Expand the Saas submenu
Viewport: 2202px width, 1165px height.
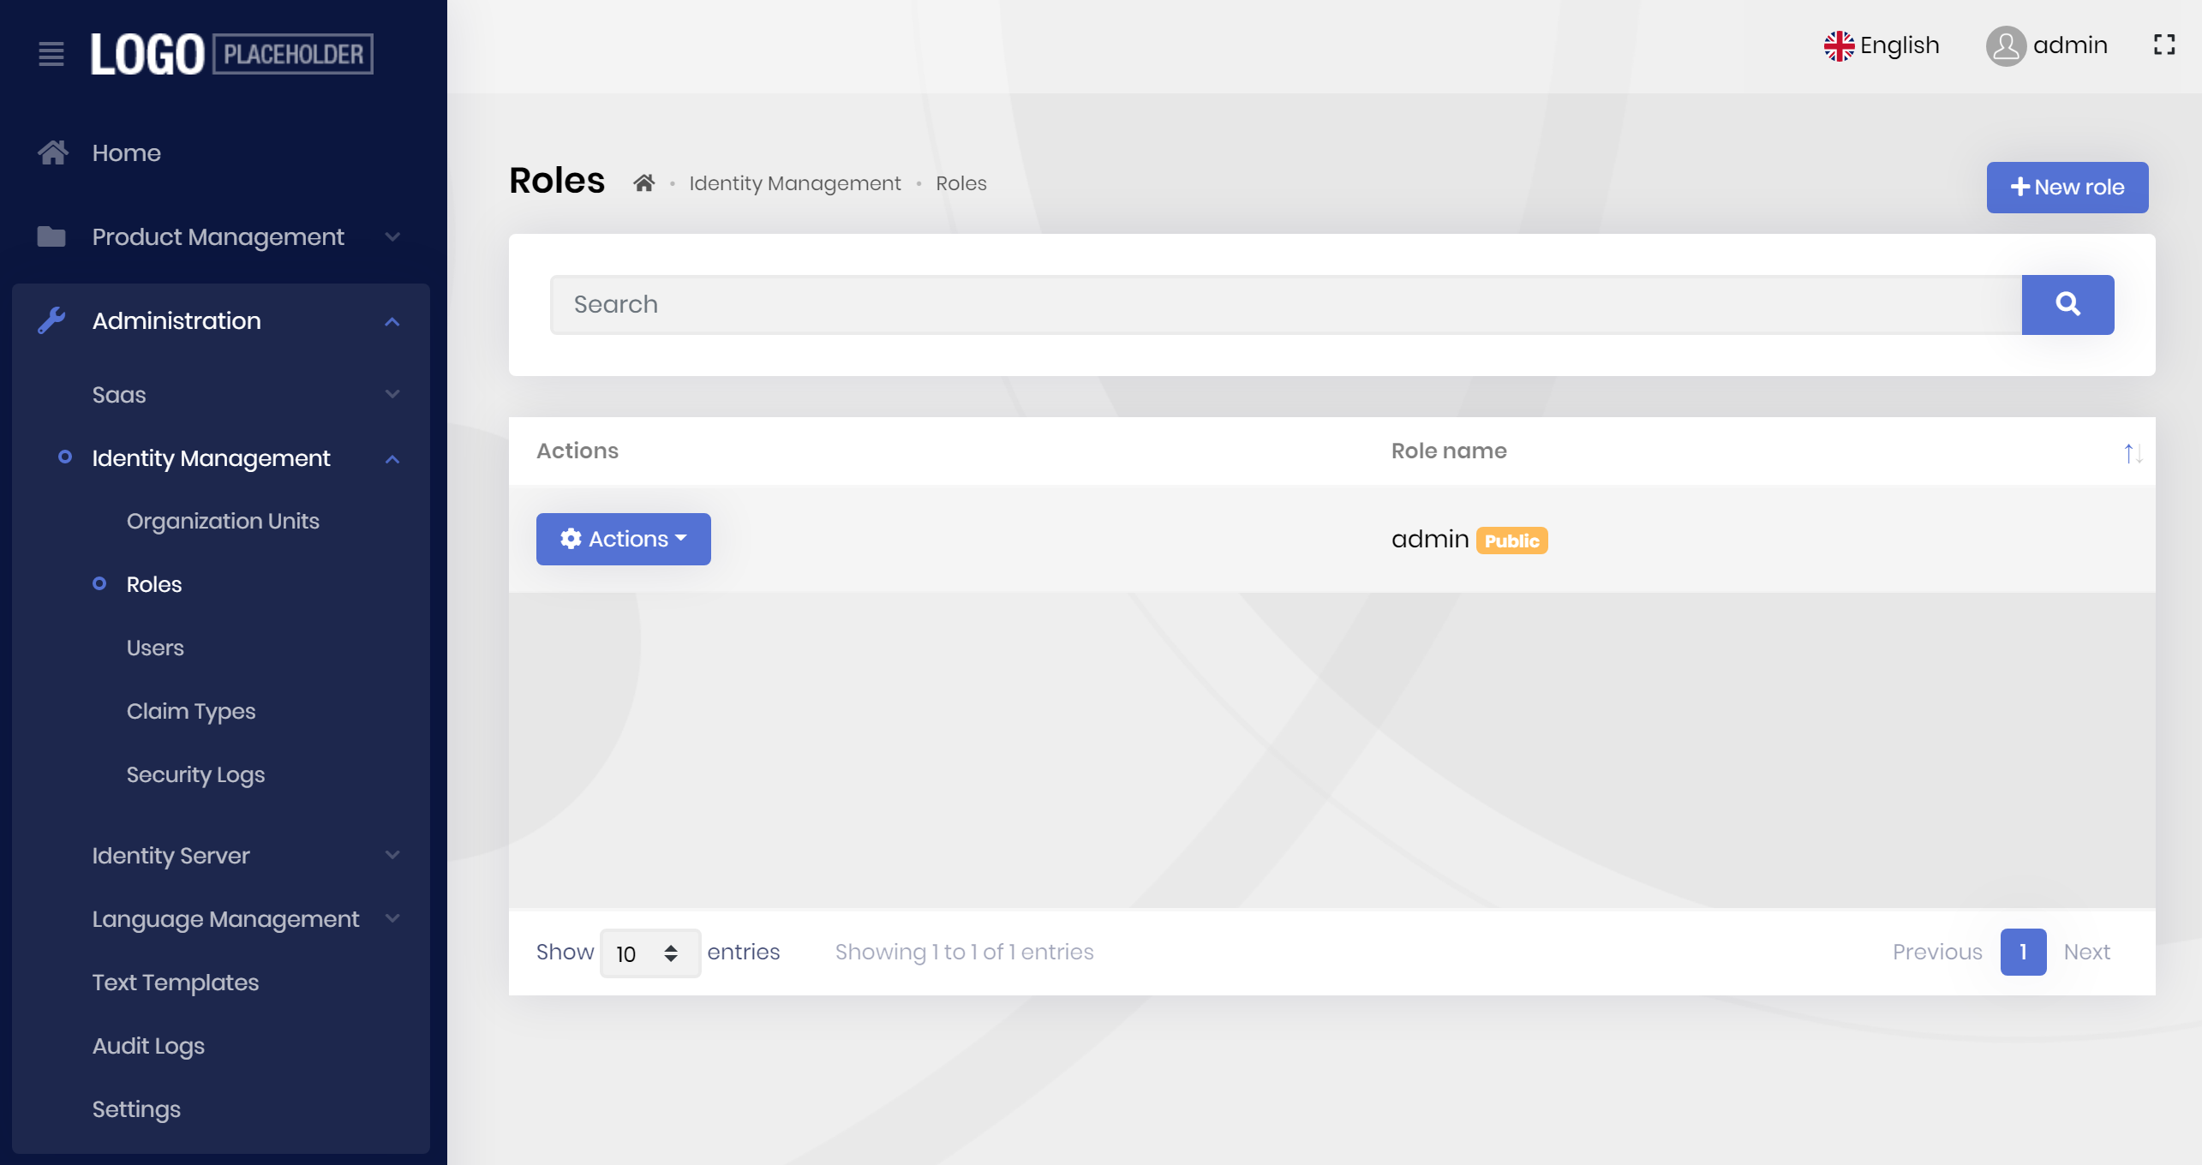point(392,394)
